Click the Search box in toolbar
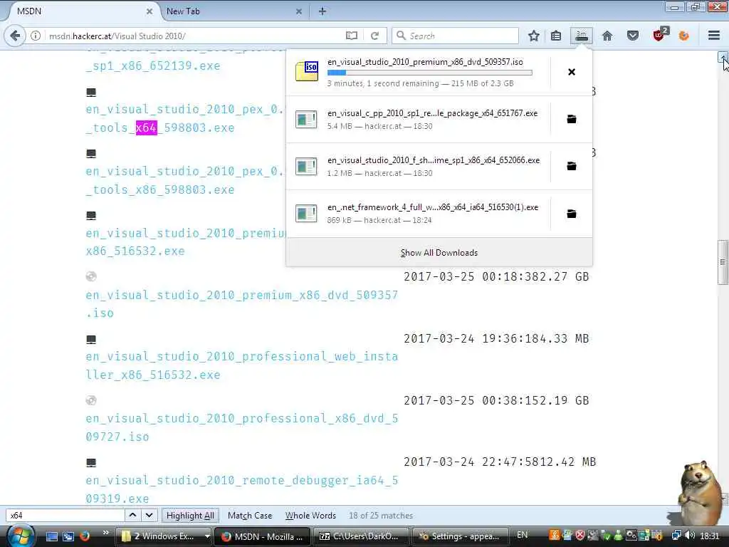The height and width of the screenshot is (547, 729). 456,36
